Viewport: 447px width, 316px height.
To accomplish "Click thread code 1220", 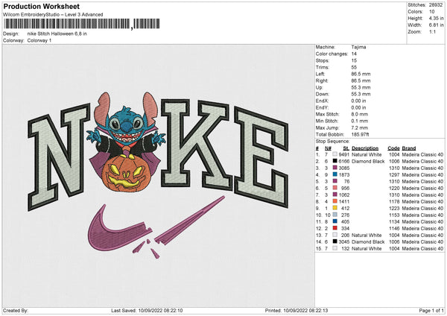I will 394,189.
